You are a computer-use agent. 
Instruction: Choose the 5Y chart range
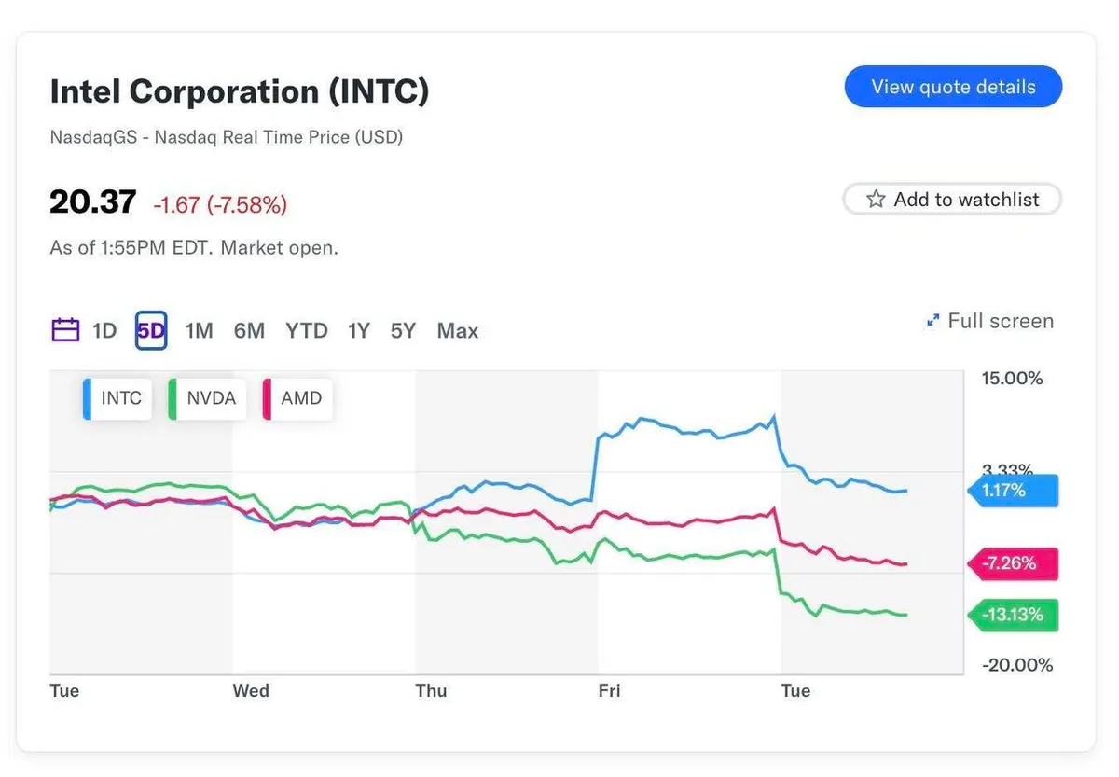click(x=403, y=330)
